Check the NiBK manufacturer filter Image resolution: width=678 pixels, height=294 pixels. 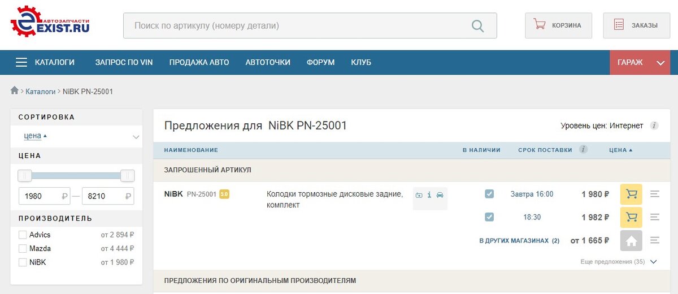click(x=23, y=262)
